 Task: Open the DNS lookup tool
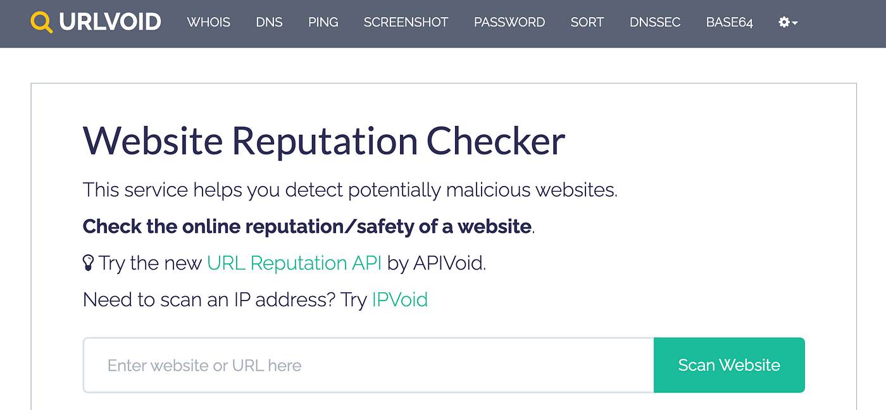pos(269,22)
